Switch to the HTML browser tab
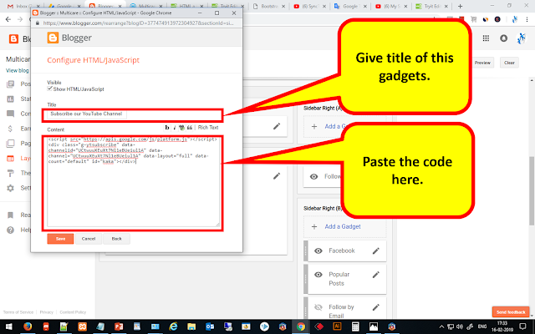This screenshot has width=535, height=334. 186,6
